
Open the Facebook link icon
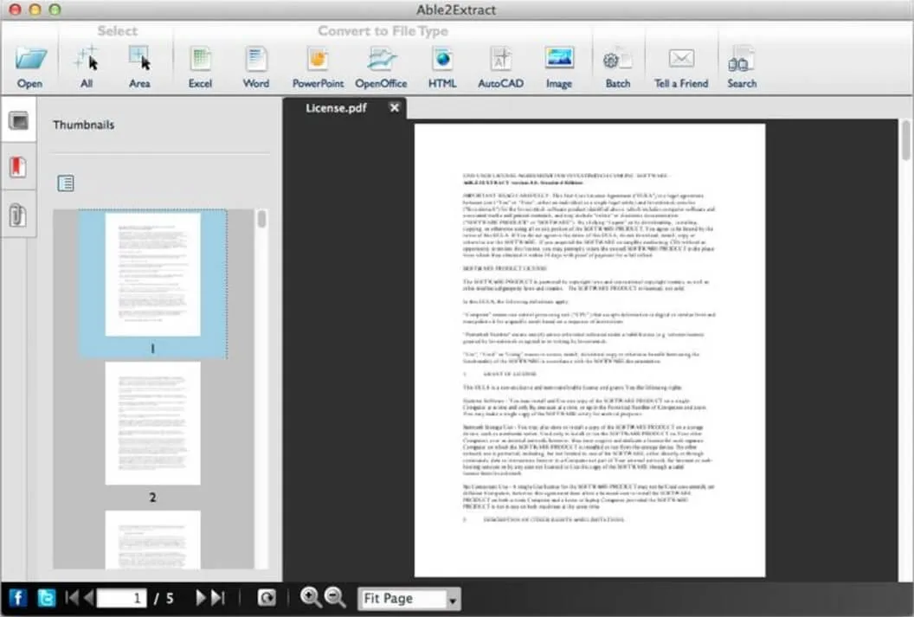pos(18,598)
